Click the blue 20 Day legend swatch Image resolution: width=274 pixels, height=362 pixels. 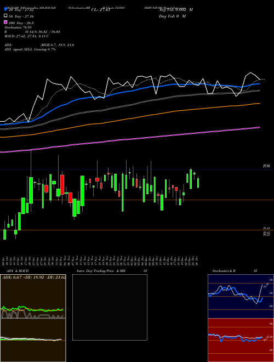point(5,9)
